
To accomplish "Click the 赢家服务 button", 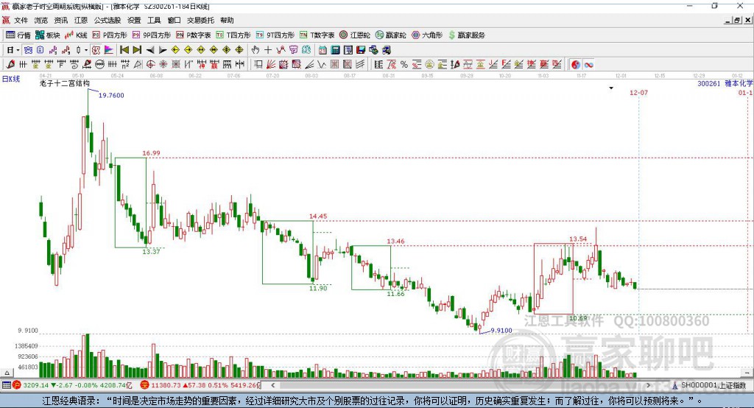I will tap(465, 35).
